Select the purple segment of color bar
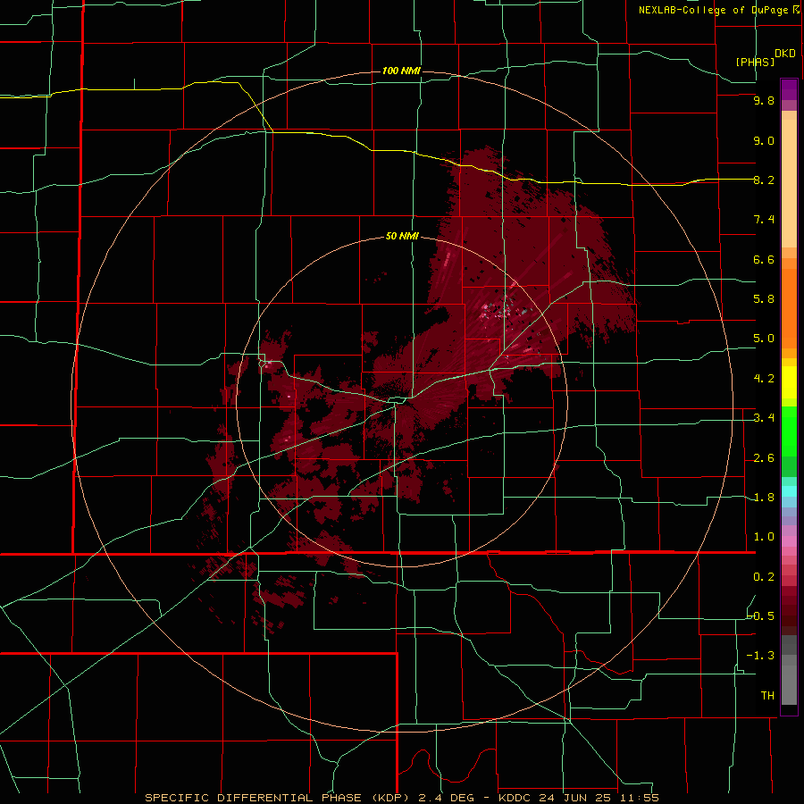The width and height of the screenshot is (804, 804). pyautogui.click(x=789, y=89)
